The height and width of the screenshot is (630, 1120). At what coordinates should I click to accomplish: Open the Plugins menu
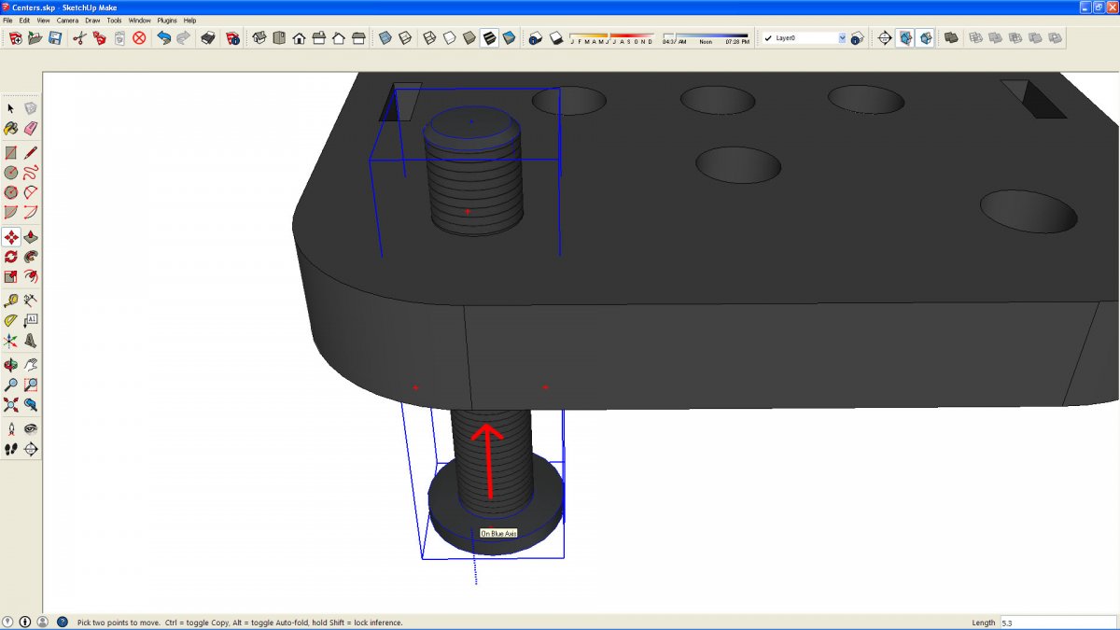click(166, 20)
